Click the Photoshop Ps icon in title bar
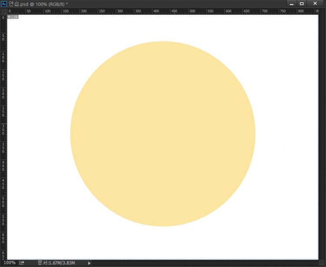The width and height of the screenshot is (326, 267). 4,4
